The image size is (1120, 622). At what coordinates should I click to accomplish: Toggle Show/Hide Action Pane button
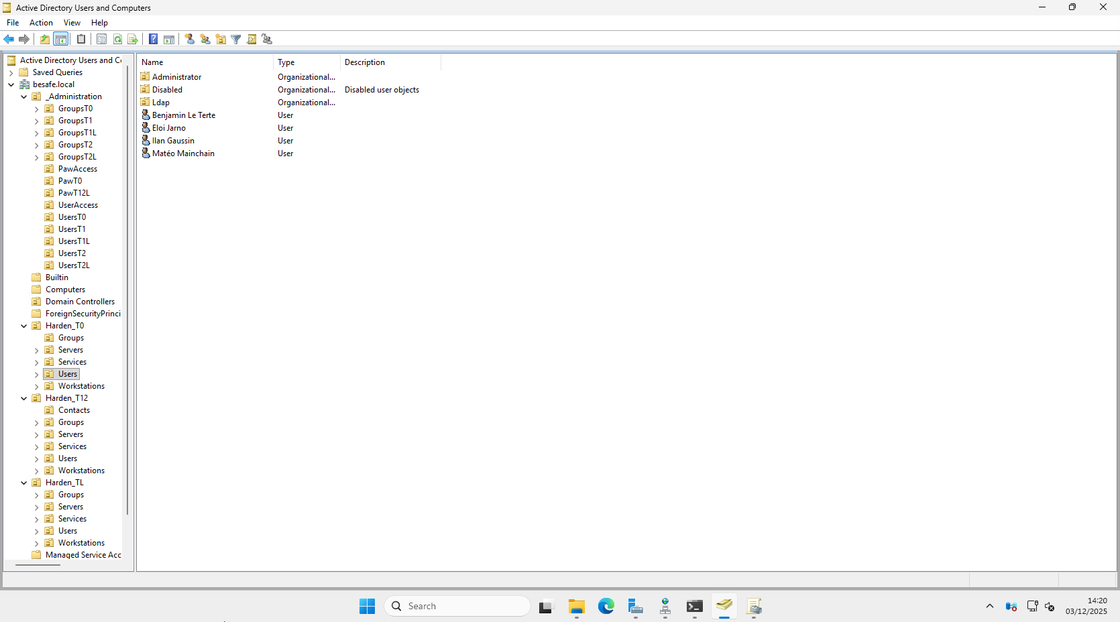click(x=169, y=40)
